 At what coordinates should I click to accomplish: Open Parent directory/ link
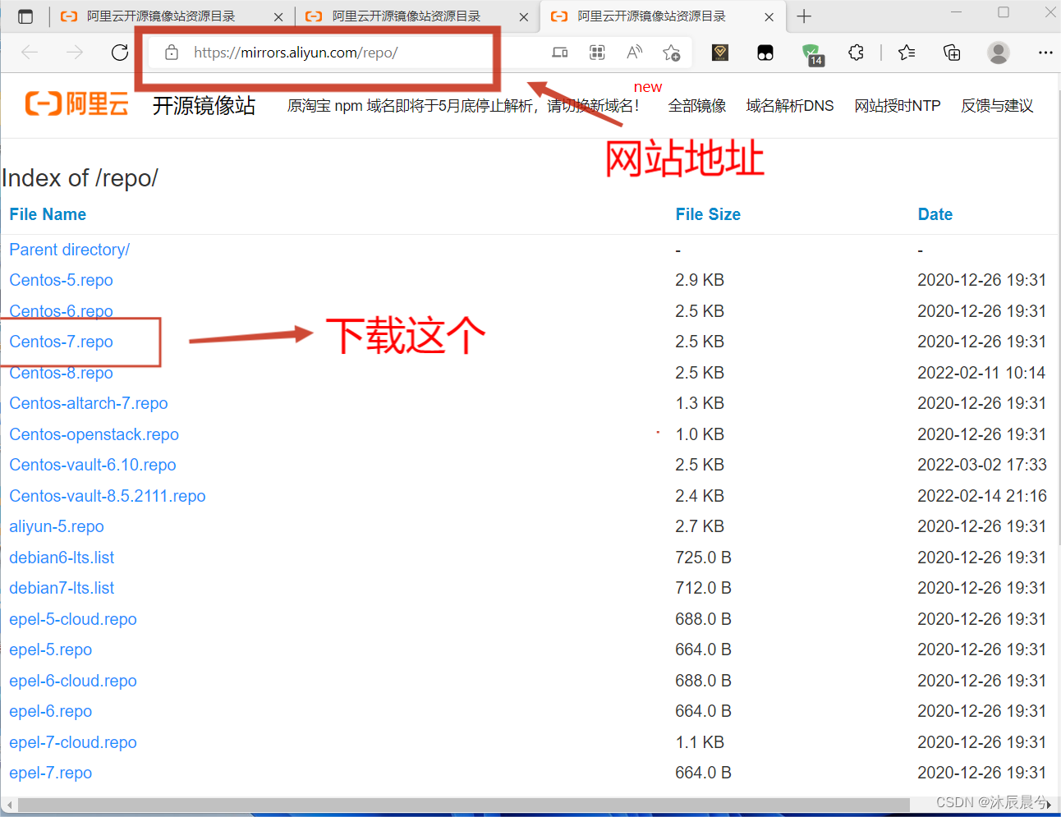point(70,250)
